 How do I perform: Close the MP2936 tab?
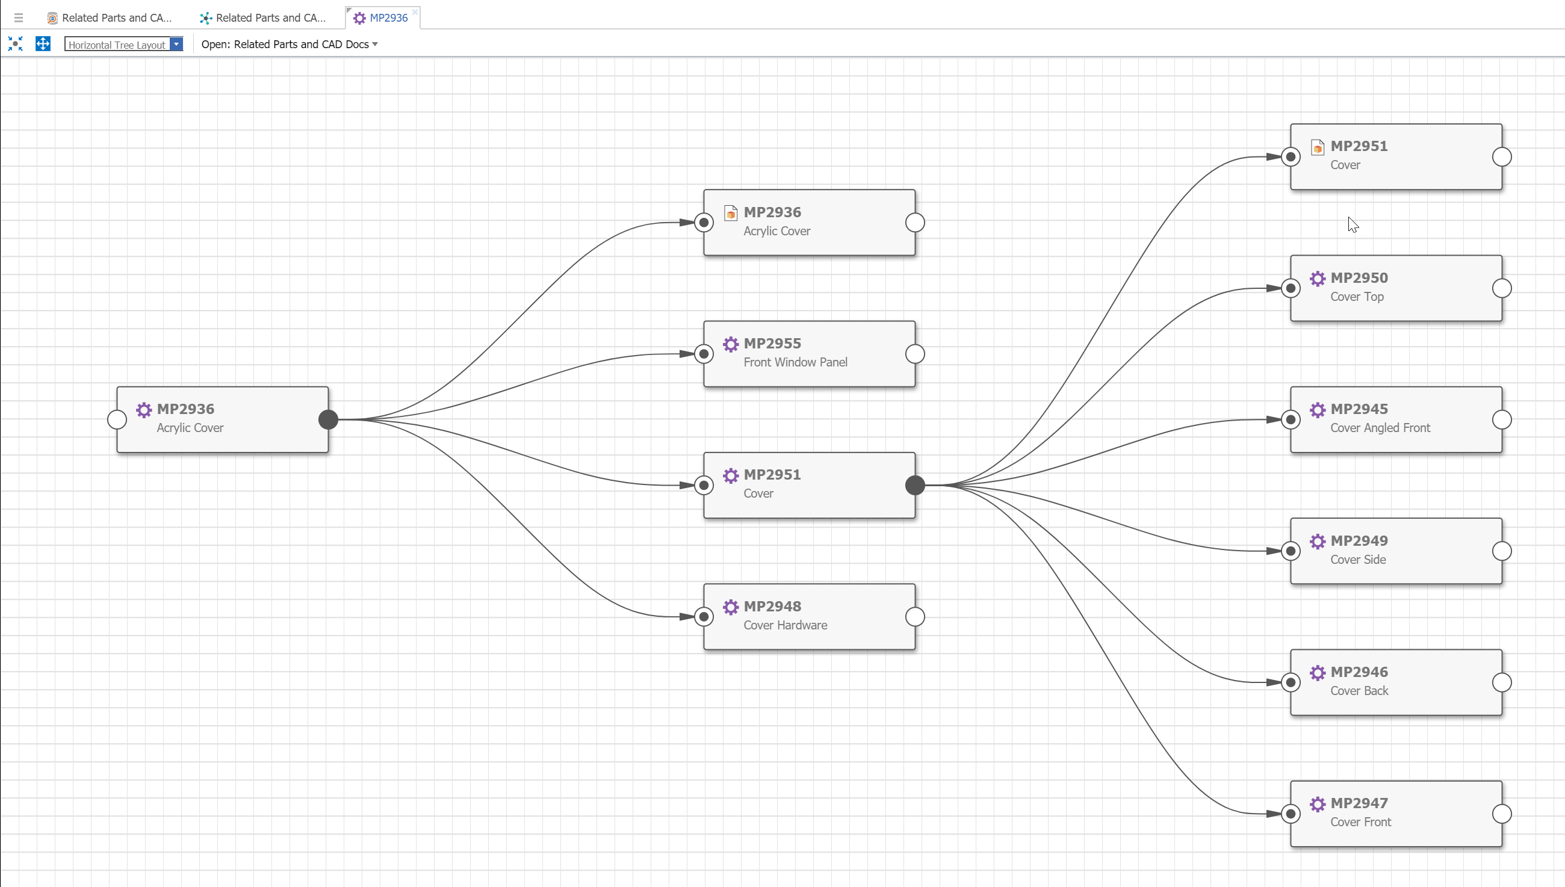click(x=415, y=11)
